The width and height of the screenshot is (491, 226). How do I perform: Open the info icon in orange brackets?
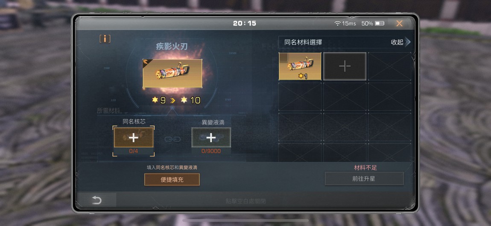(105, 39)
